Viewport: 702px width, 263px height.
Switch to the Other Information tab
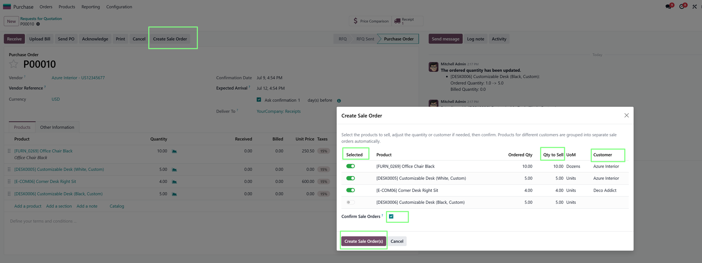(x=57, y=127)
